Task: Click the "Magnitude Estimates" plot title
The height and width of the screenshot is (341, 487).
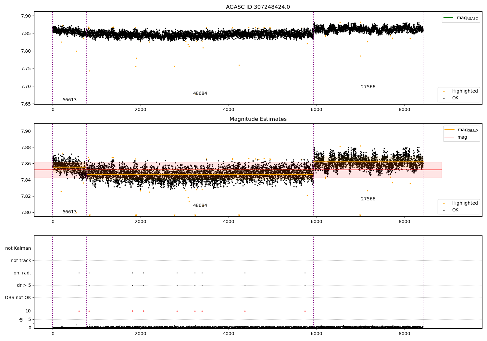Action: pyautogui.click(x=258, y=119)
